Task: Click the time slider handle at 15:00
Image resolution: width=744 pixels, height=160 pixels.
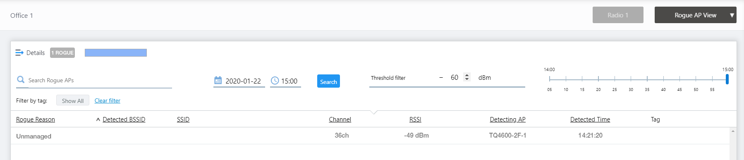Action: (727, 79)
